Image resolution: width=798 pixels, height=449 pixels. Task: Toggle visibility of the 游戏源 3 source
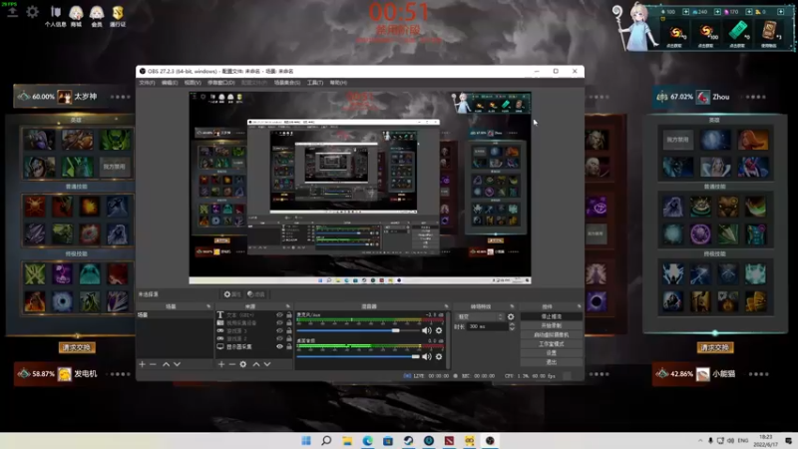coord(279,331)
